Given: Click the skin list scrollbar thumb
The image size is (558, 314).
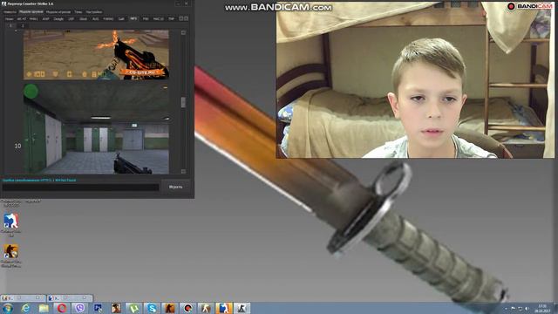Looking at the screenshot, I should pos(183,102).
